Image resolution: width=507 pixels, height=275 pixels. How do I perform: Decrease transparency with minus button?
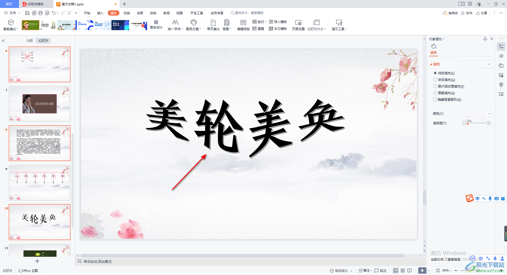[x=464, y=123]
